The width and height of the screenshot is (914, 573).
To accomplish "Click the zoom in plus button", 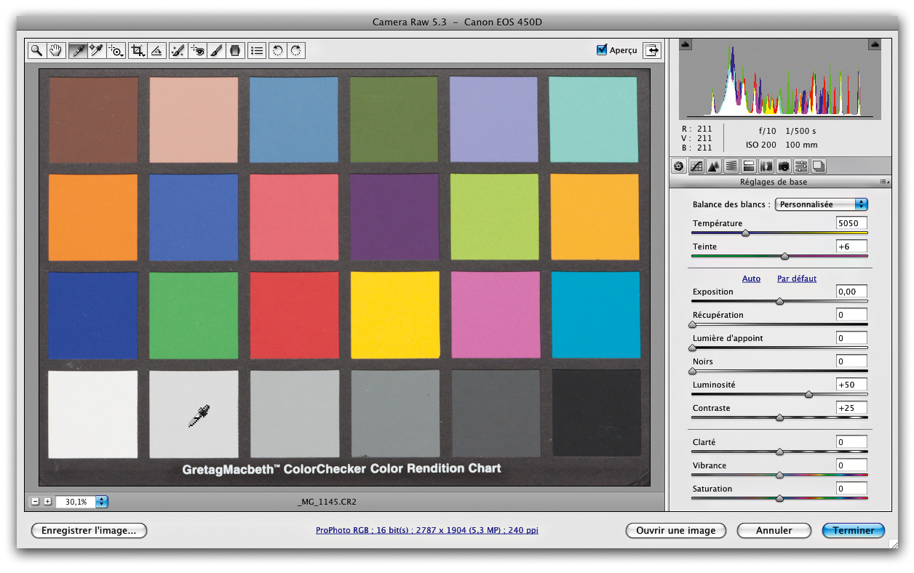I will pyautogui.click(x=47, y=502).
